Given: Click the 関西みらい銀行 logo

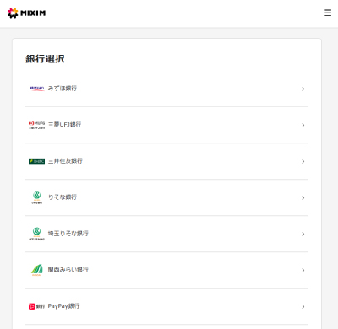Looking at the screenshot, I should [36, 270].
